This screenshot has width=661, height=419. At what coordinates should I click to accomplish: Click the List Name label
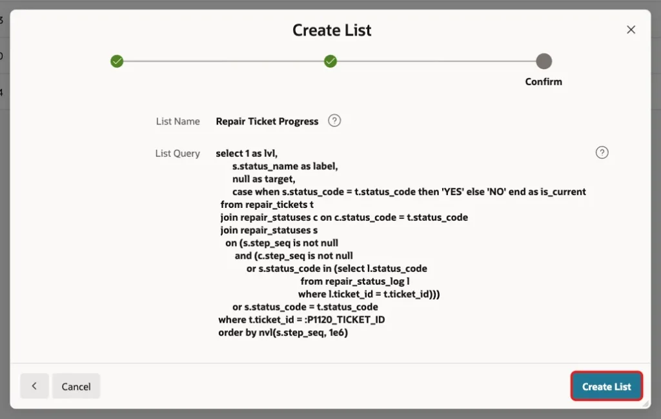click(178, 121)
